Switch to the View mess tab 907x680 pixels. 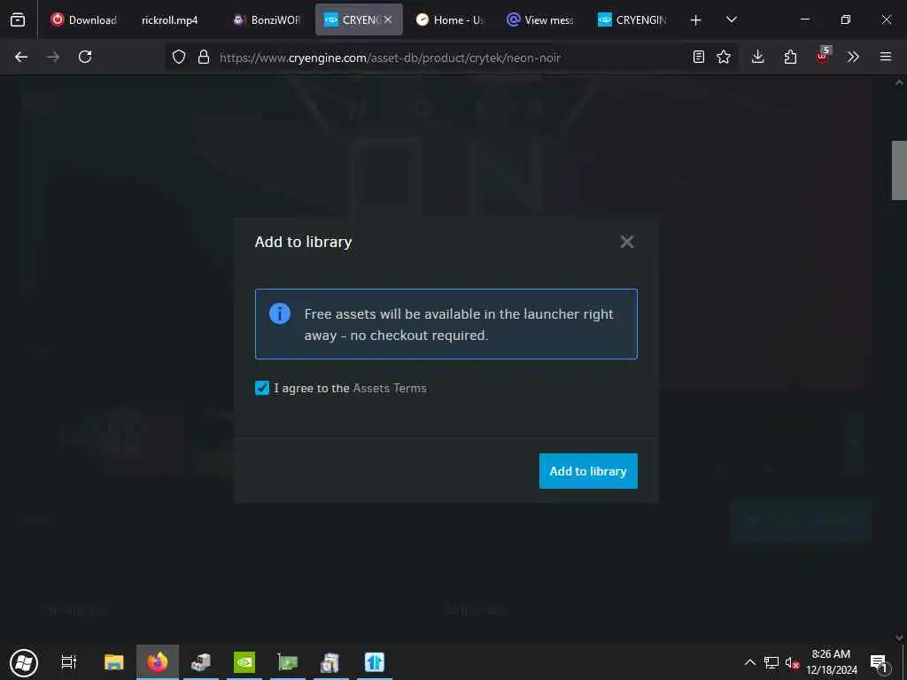(x=541, y=19)
